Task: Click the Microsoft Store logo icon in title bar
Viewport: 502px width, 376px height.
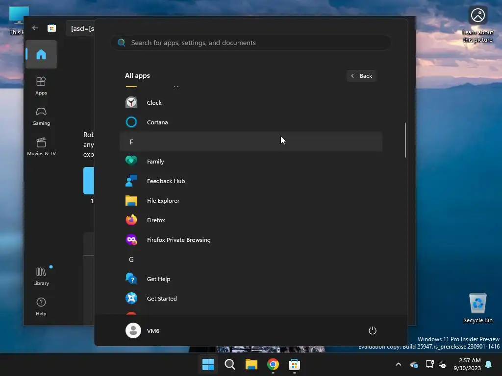Action: [x=51, y=28]
